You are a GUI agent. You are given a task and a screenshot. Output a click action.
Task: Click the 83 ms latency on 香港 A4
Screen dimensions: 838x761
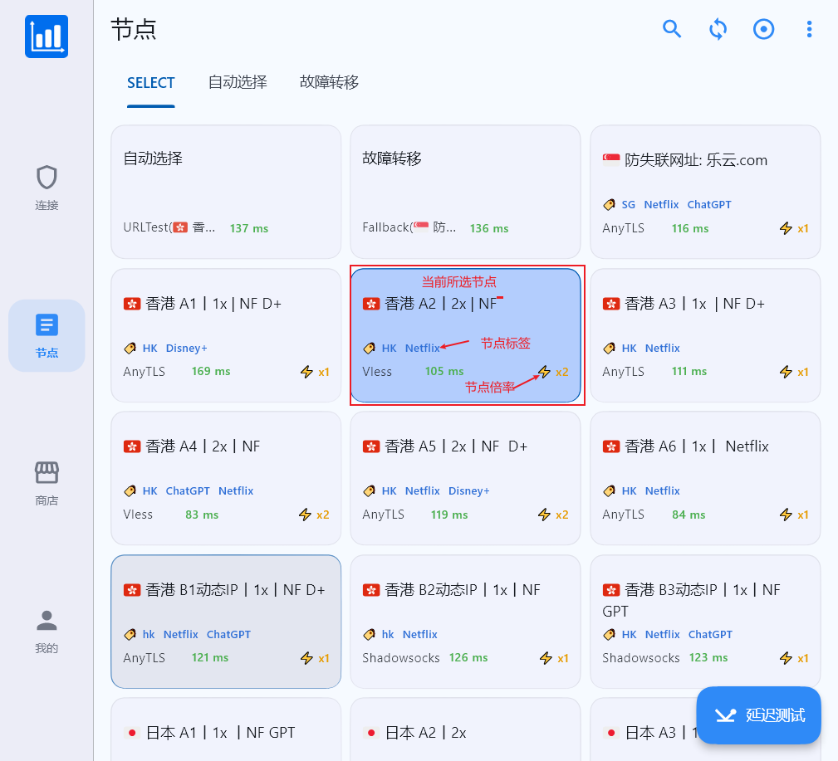(x=202, y=515)
